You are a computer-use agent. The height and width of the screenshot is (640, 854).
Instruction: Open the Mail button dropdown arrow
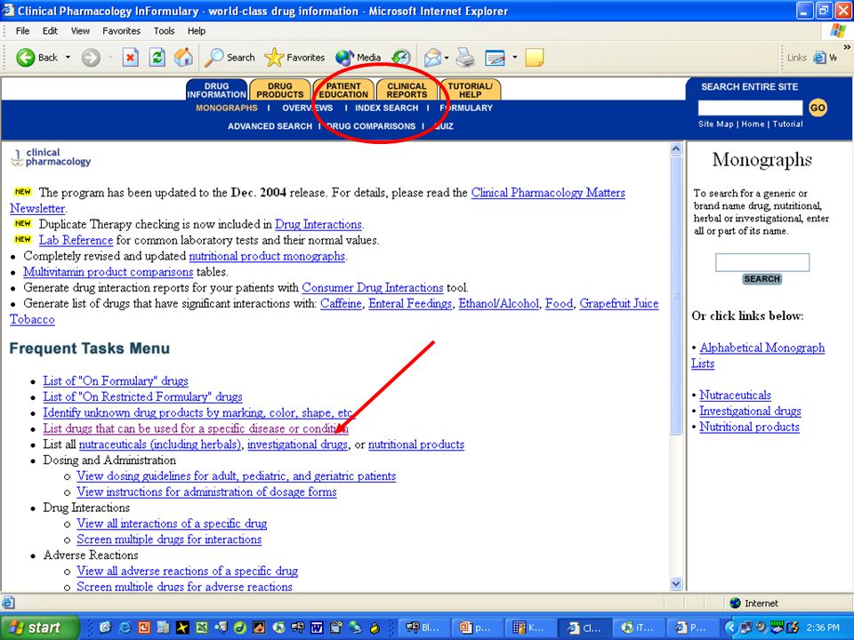click(x=447, y=57)
